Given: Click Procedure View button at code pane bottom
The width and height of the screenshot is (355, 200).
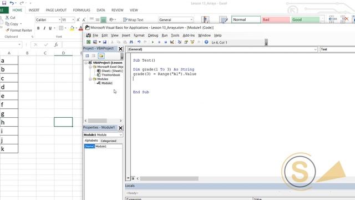Looking at the screenshot, I should (x=128, y=178).
